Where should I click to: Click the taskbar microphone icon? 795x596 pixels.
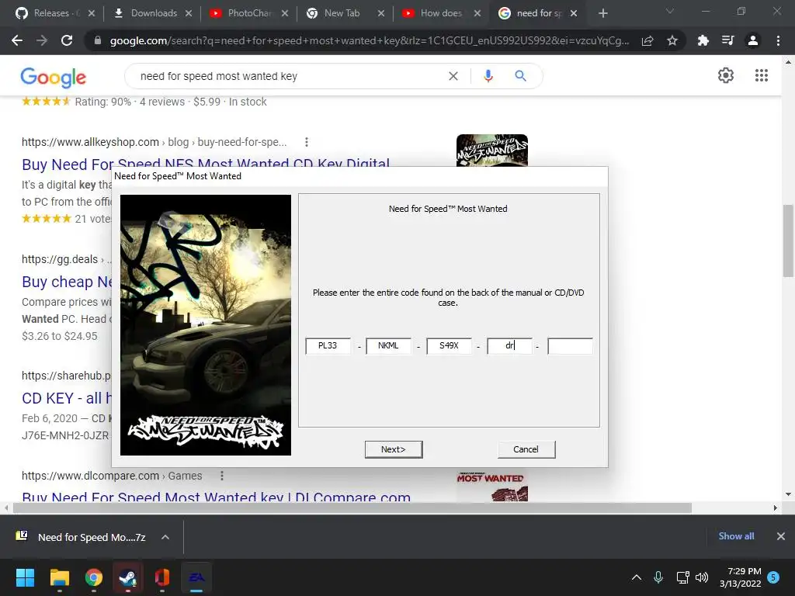[x=658, y=577]
